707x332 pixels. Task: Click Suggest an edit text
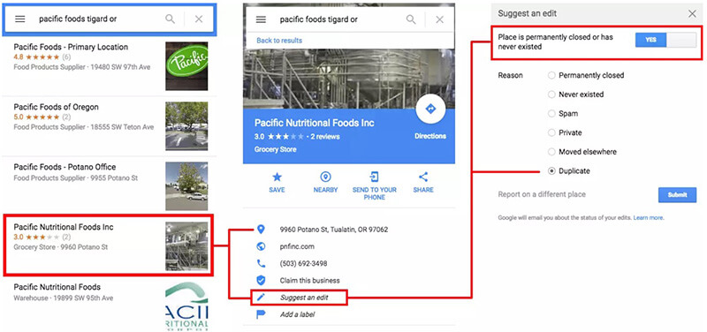click(304, 298)
